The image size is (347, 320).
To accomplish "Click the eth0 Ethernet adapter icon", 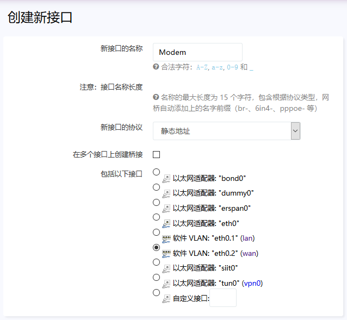I will [x=166, y=224].
